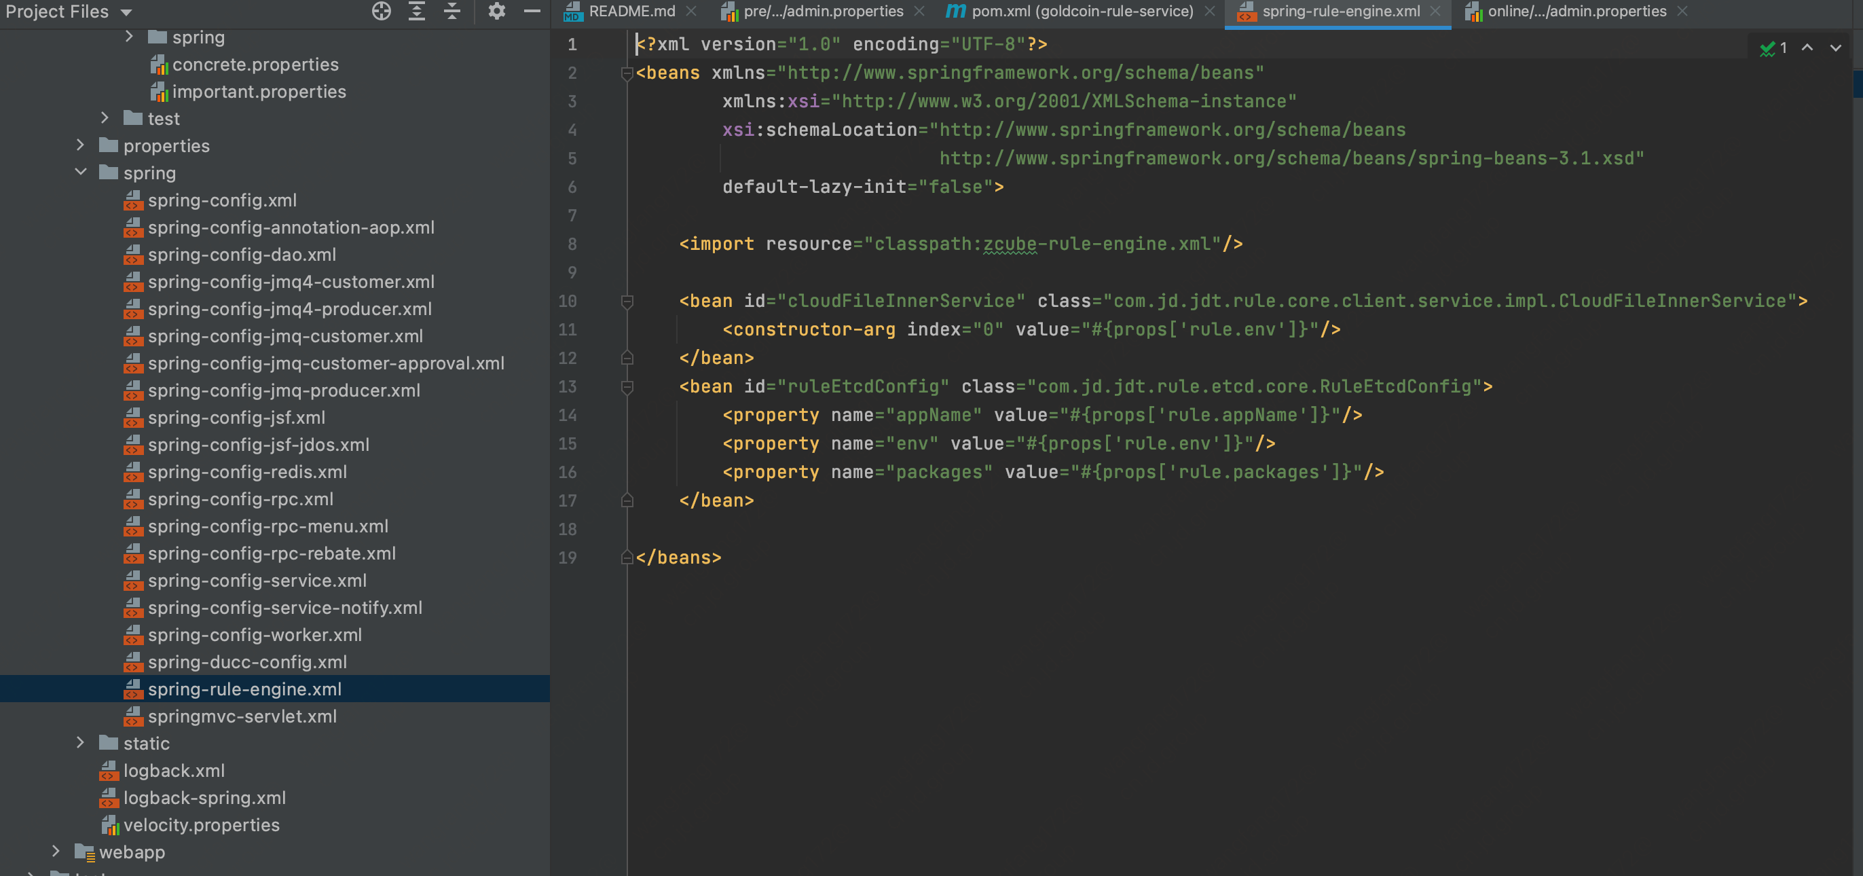Open spring-config-service-notify.xml
This screenshot has height=876, width=1863.
[285, 607]
